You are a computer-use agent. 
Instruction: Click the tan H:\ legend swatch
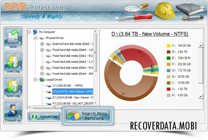tap(168, 77)
